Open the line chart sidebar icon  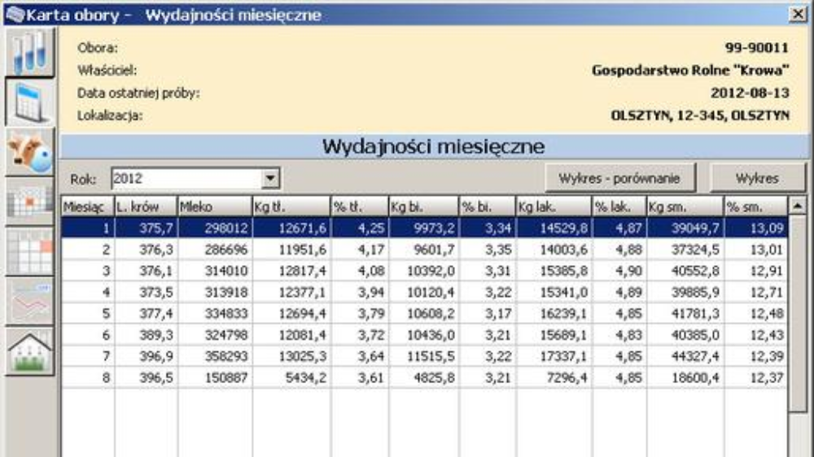[30, 302]
